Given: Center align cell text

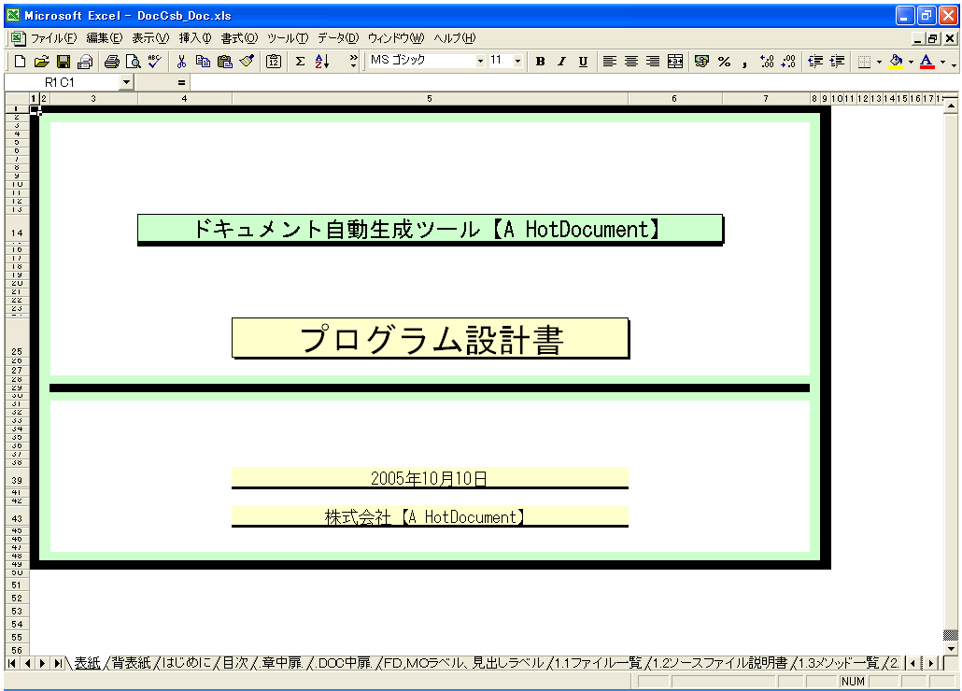Looking at the screenshot, I should [630, 62].
